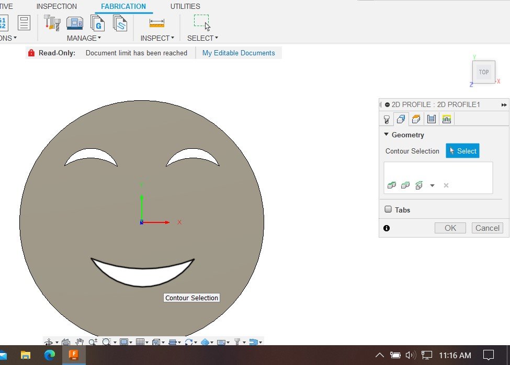Clear contour selection with the X icon
This screenshot has height=365, width=510.
[446, 185]
